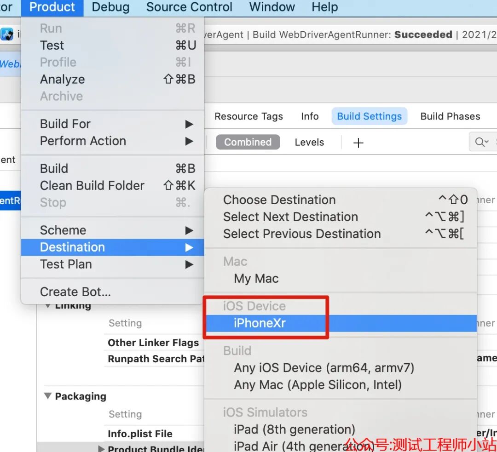Click Scheme submenu arrow
This screenshot has height=452, width=497.
click(x=189, y=230)
